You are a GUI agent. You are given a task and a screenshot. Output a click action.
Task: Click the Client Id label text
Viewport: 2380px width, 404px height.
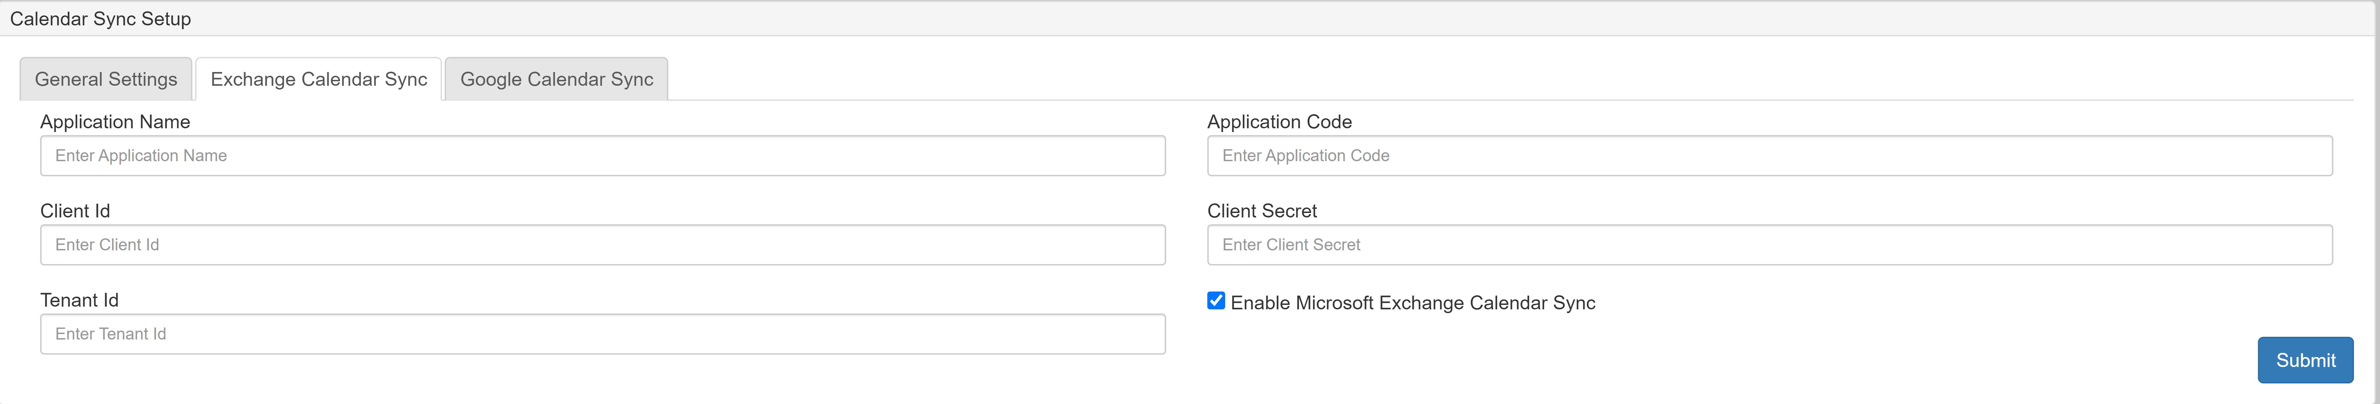click(75, 211)
